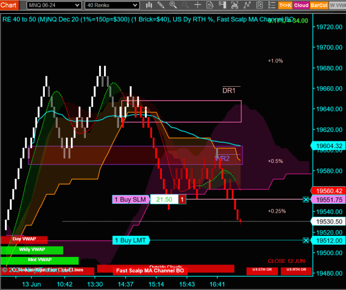Click the Mnt VWAP green label
Image resolution: width=346 pixels, height=290 pixels.
point(40,260)
